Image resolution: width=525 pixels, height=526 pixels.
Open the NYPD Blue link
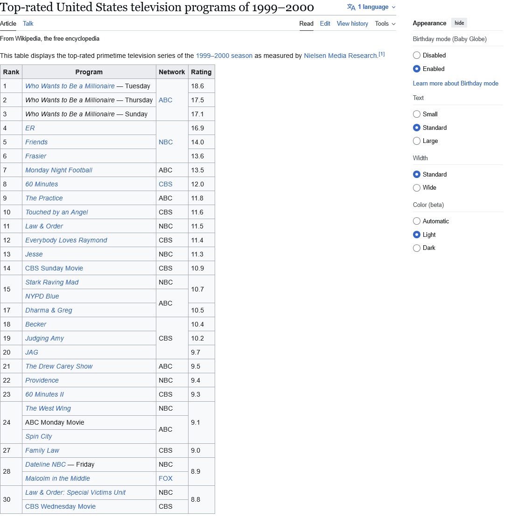[x=42, y=297]
